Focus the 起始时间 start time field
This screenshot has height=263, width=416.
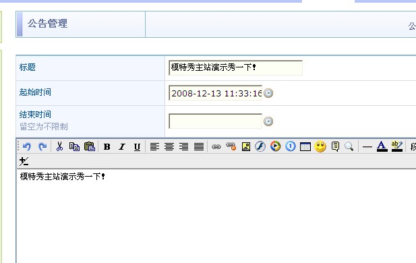pos(216,92)
